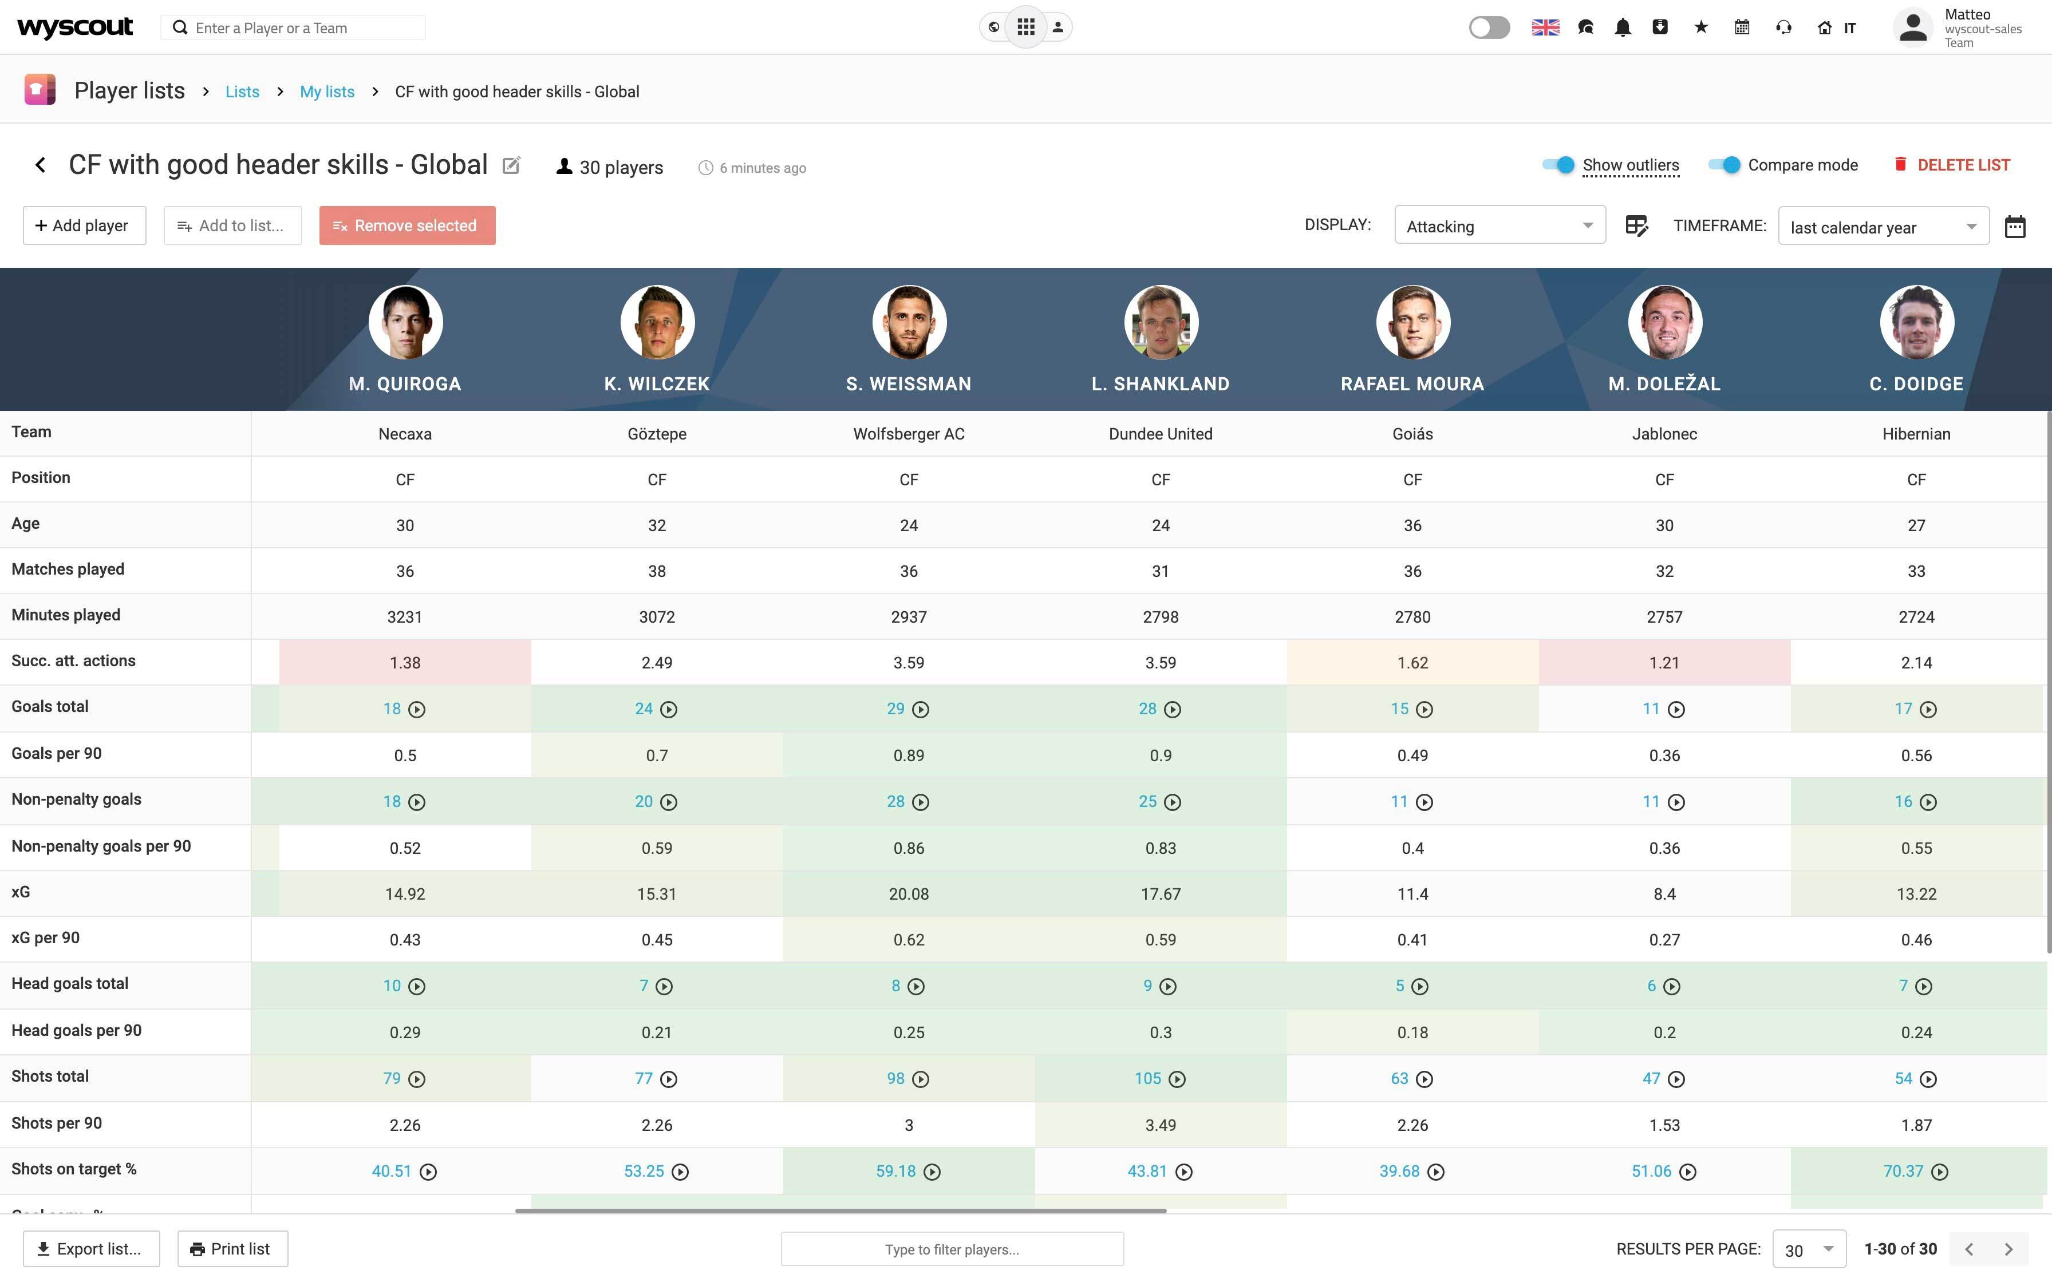
Task: Expand the TIMEFRAME last calendar year dropdown
Action: point(1883,227)
